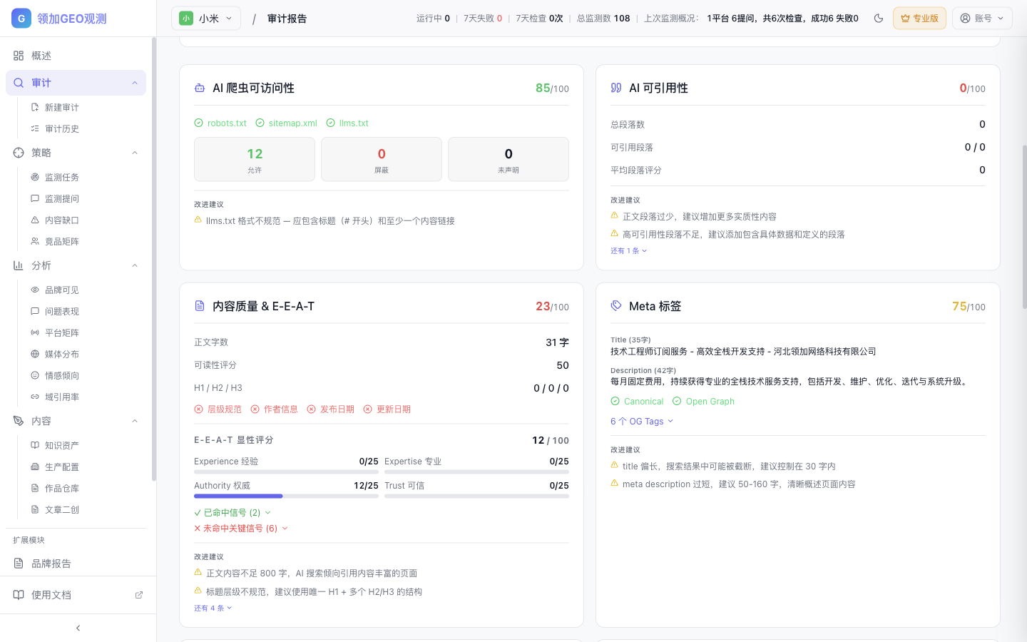Expand the 6 个 OG Tags list

tap(642, 421)
